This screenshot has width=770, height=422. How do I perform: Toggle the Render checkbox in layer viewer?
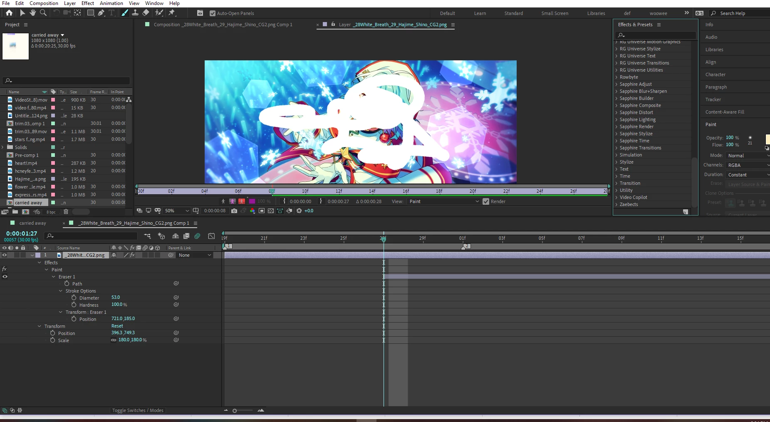(x=486, y=201)
